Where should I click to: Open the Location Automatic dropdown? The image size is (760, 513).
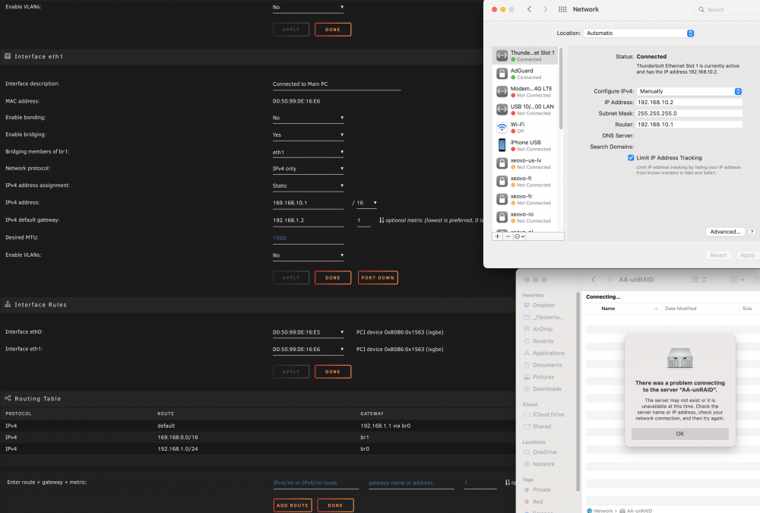pos(639,33)
